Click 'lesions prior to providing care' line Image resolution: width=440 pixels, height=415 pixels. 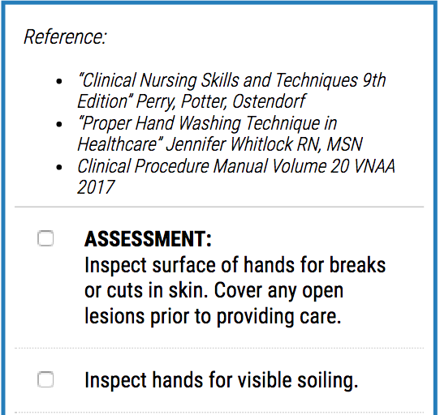pyautogui.click(x=213, y=317)
